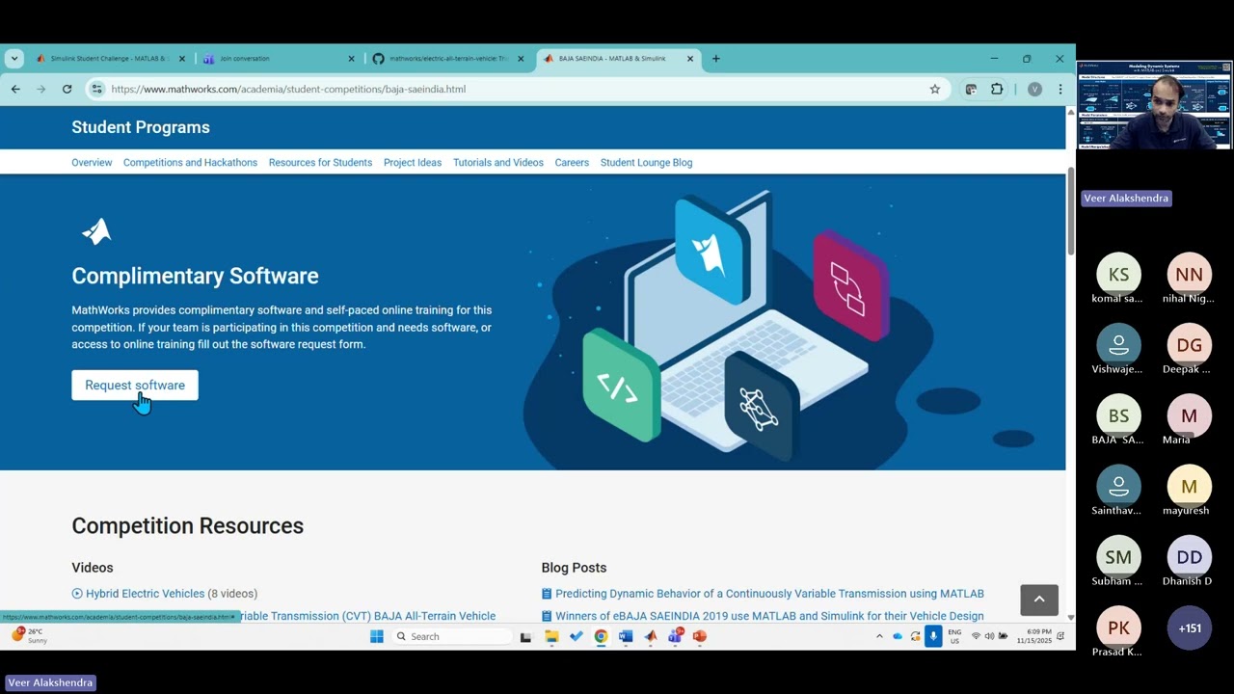Open the Chrome profile avatar
Screen dimensions: 1234x694
point(1034,89)
